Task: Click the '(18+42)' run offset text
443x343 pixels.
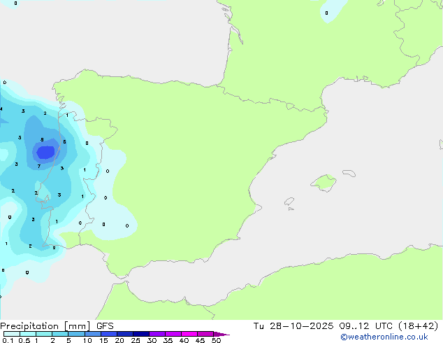Action: pos(418,326)
